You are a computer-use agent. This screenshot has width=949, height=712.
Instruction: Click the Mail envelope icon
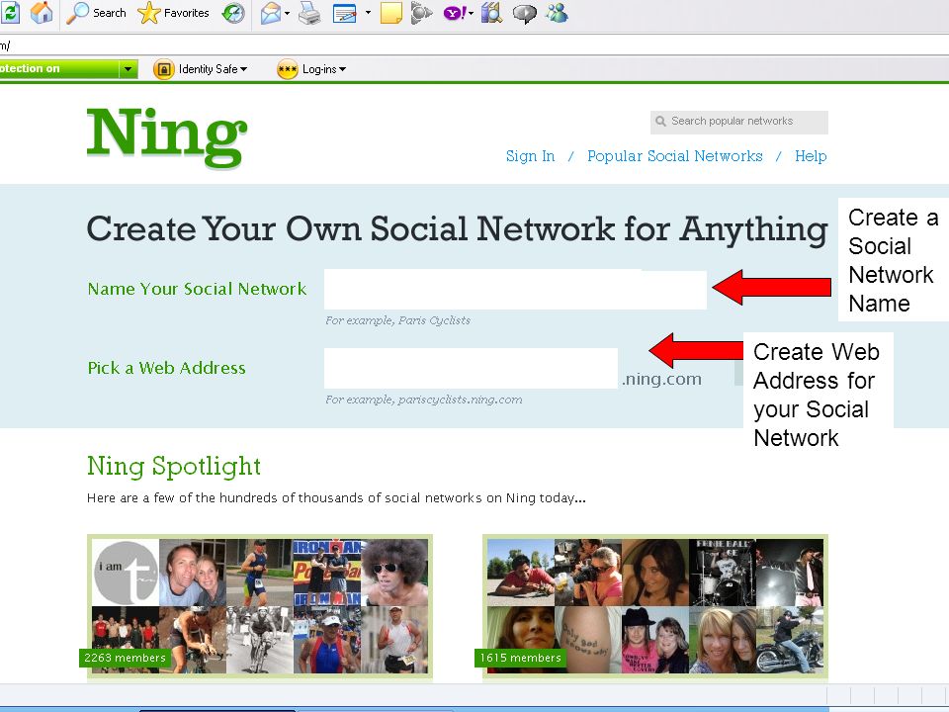271,13
